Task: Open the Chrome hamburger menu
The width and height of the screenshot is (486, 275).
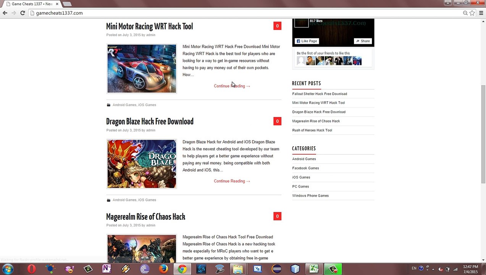Action: tap(481, 13)
